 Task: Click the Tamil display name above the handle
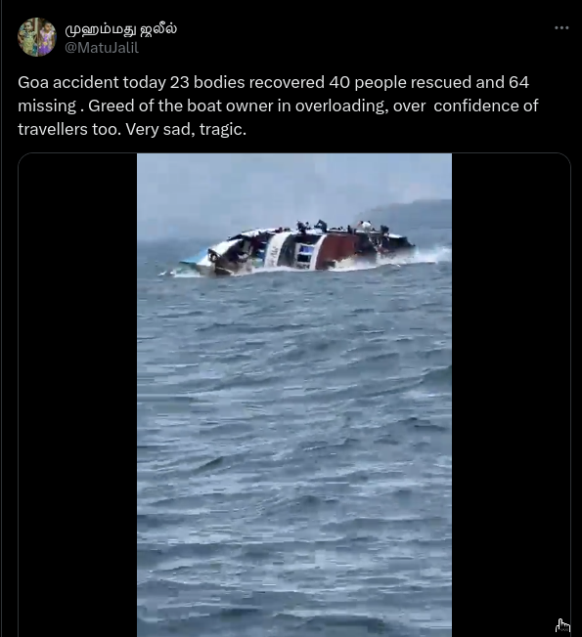click(x=120, y=29)
